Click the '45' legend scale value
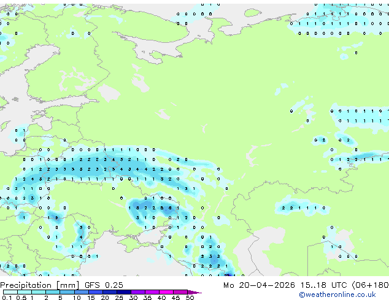389x300 pixels. point(175,298)
